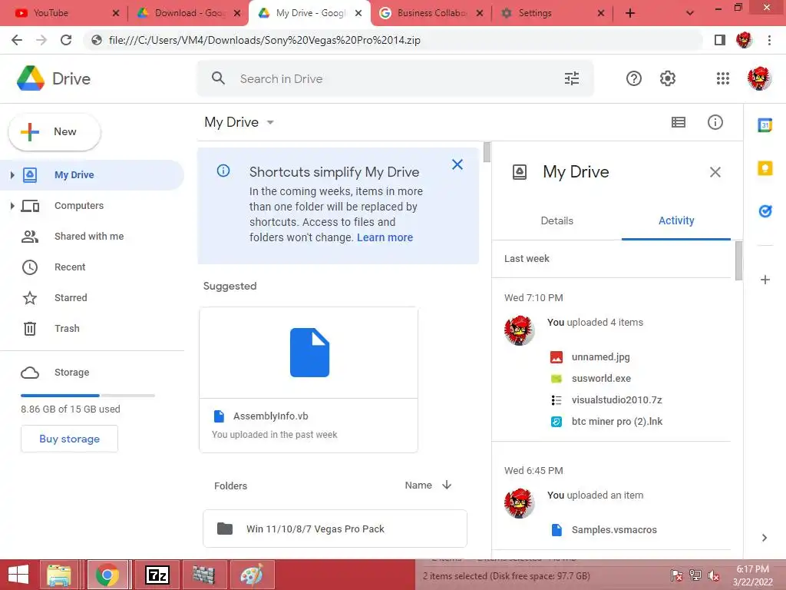Go back in browser history
Viewport: 786px width, 590px height.
(x=17, y=40)
